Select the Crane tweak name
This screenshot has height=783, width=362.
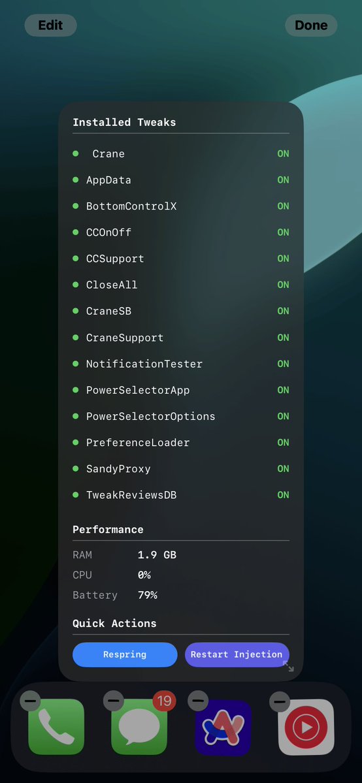[108, 154]
